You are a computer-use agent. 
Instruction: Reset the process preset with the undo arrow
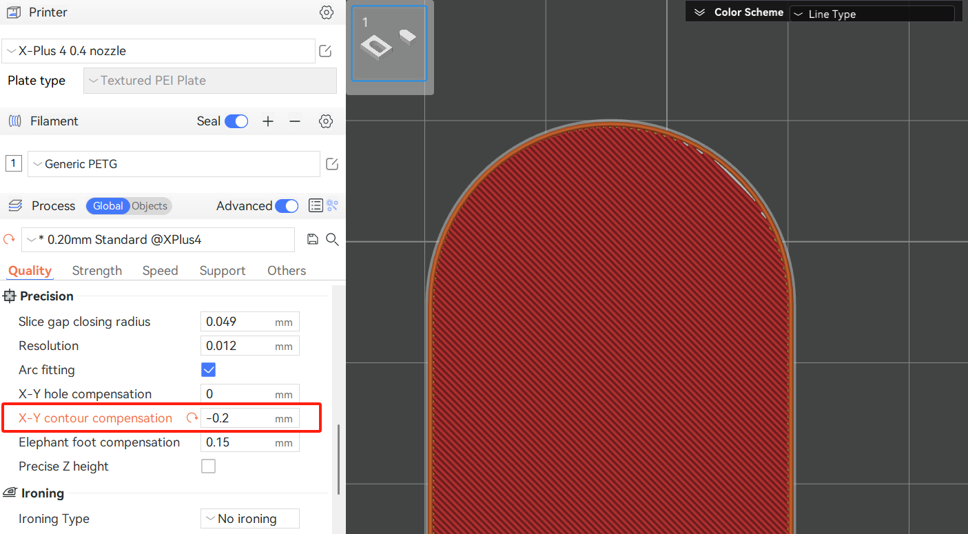[9, 240]
